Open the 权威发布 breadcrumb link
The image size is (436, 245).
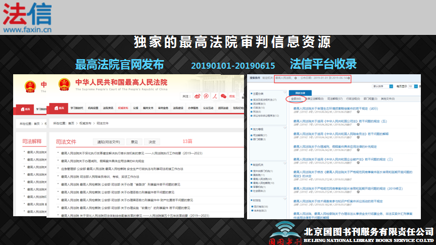point(85,123)
